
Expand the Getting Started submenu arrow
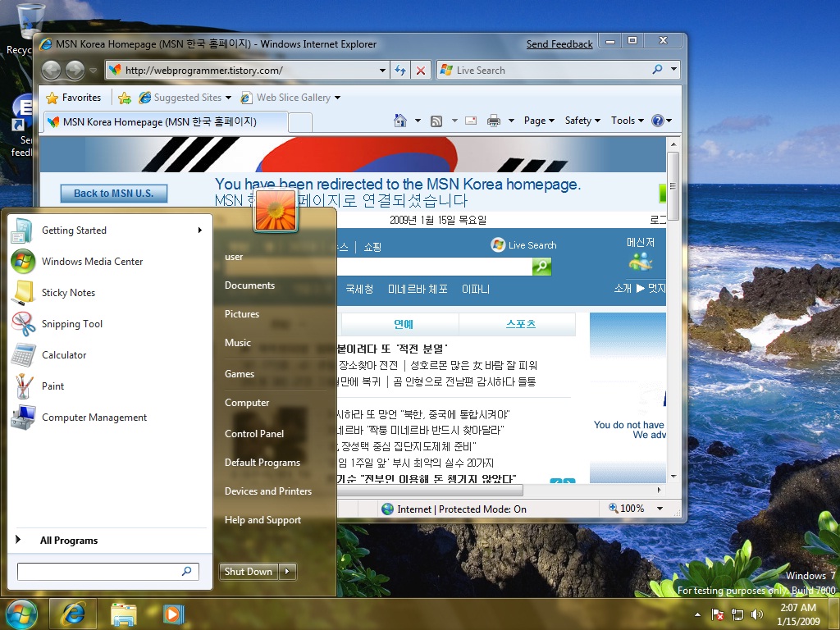click(x=200, y=231)
